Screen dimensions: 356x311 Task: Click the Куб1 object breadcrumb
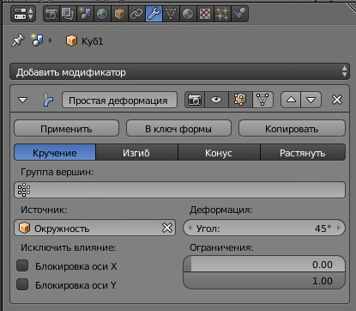click(x=85, y=41)
